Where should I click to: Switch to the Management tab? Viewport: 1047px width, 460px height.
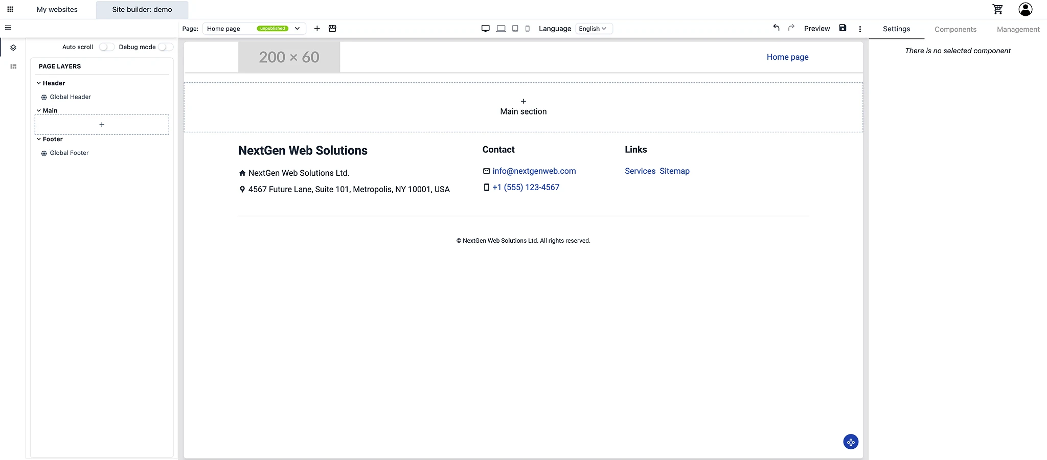(x=1018, y=29)
